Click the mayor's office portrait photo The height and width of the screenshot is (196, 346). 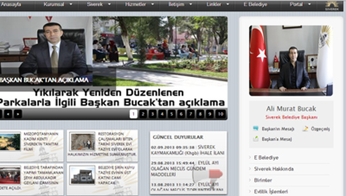[291, 60]
